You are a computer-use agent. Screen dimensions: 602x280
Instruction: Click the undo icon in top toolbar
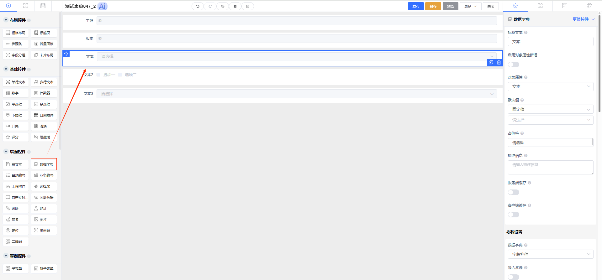198,6
